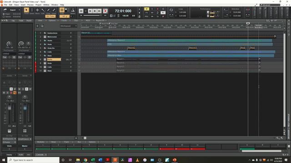Click the add track folder button
291x163 pixels.
pyautogui.click(x=42, y=26)
